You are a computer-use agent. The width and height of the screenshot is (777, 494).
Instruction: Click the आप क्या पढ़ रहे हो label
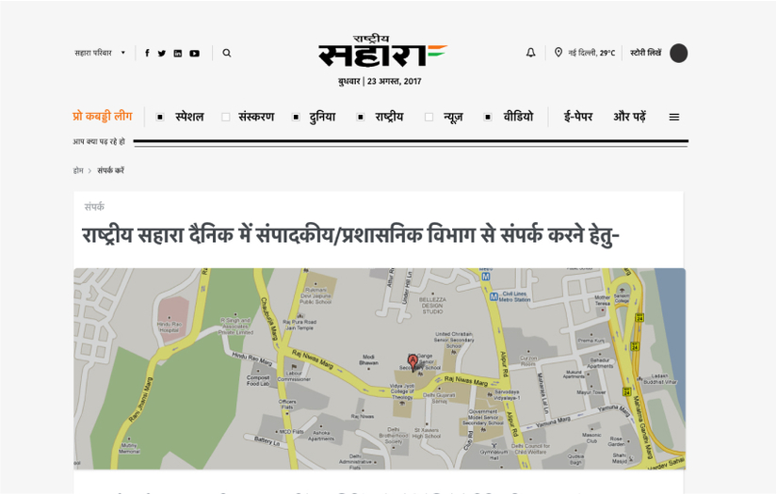(x=99, y=141)
